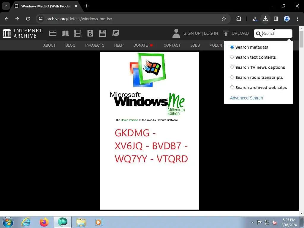Click the search magnifier icon
Screen dimensions: 304x228
(x=259, y=34)
